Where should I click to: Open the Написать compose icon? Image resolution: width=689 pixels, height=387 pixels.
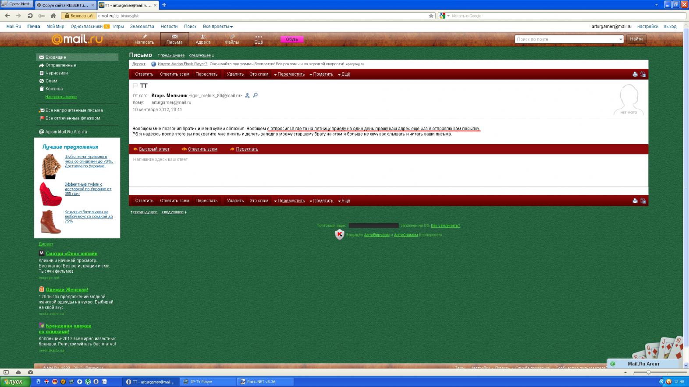(x=144, y=39)
